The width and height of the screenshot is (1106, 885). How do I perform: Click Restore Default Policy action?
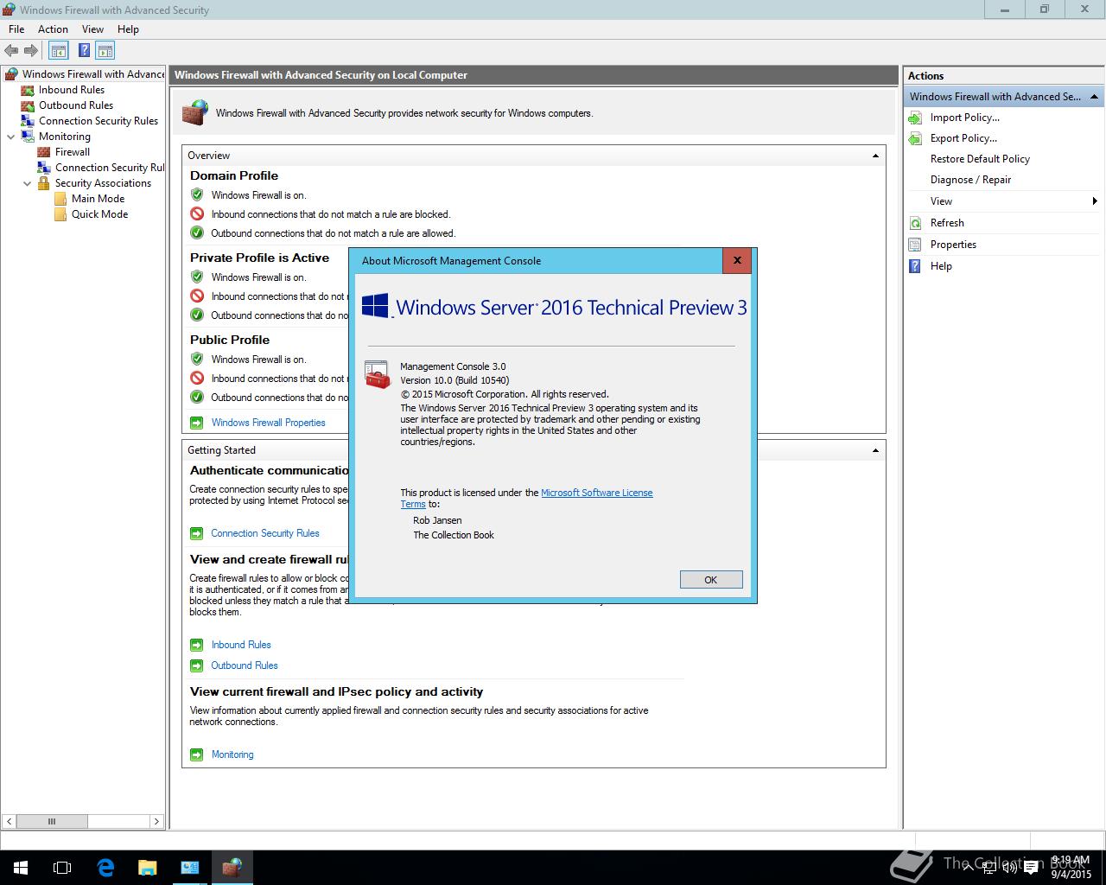(980, 159)
